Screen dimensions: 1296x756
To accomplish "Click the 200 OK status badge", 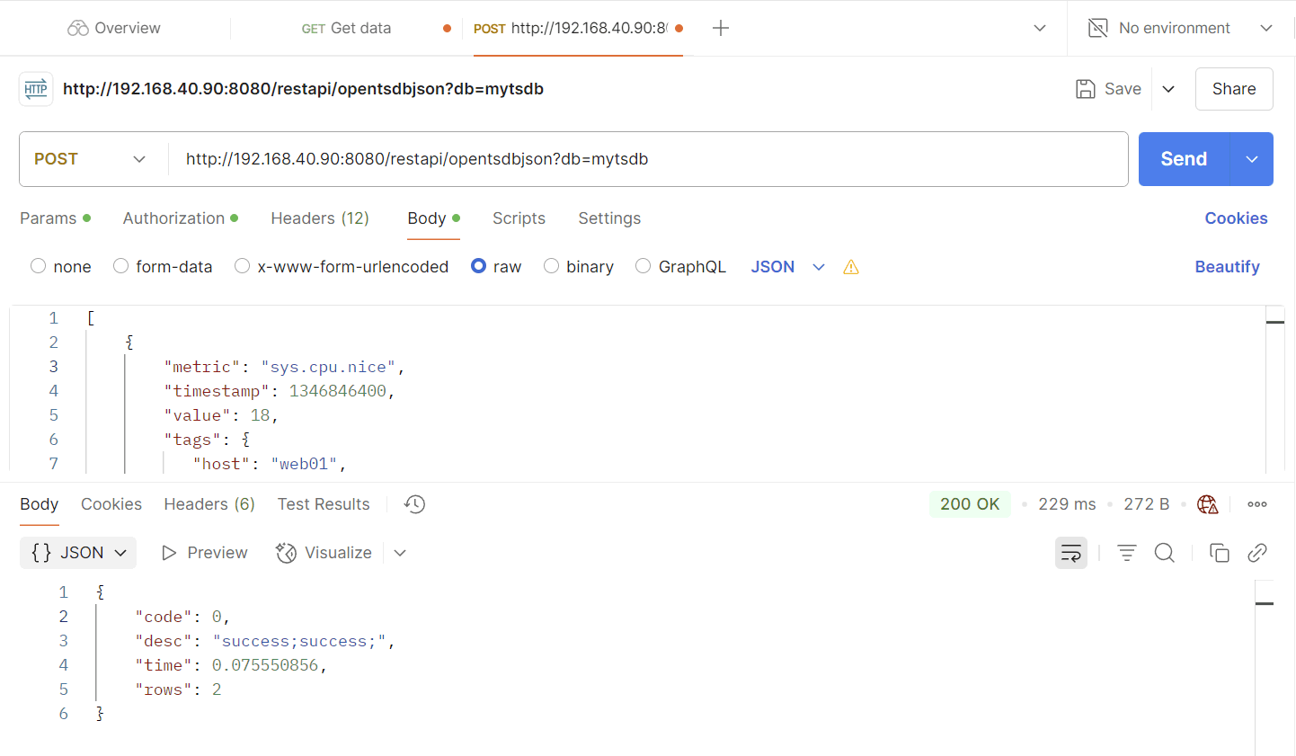I will coord(970,504).
